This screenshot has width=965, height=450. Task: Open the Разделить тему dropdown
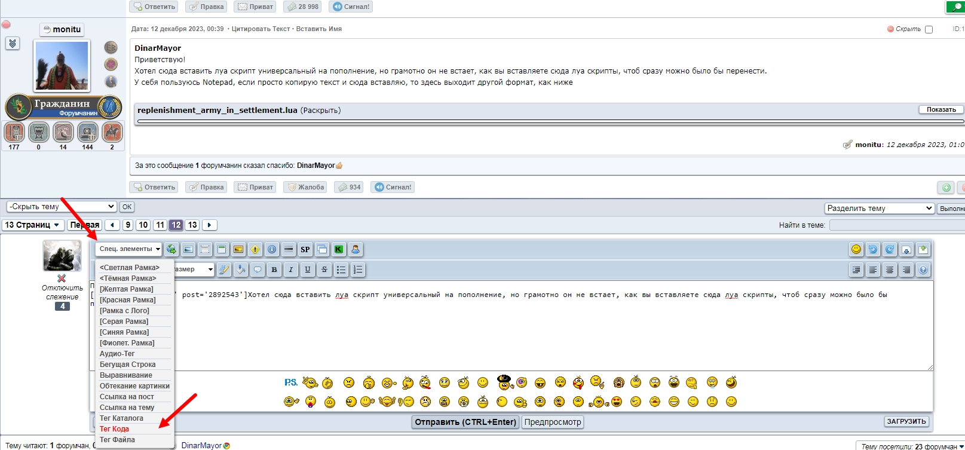tap(880, 208)
